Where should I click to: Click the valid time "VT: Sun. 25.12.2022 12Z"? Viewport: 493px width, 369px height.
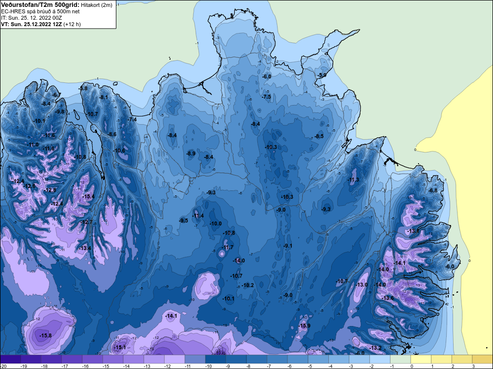[32, 24]
